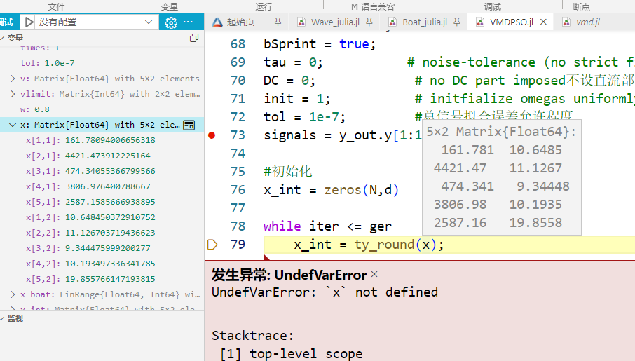This screenshot has width=635, height=361.
Task: Click 19.8558 in matrix hover tooltip
Action: 535,223
